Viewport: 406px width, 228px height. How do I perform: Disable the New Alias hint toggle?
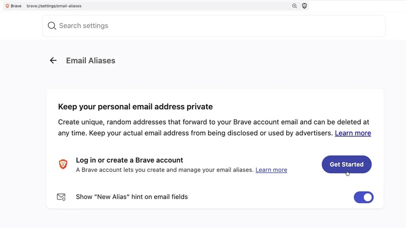tap(363, 197)
